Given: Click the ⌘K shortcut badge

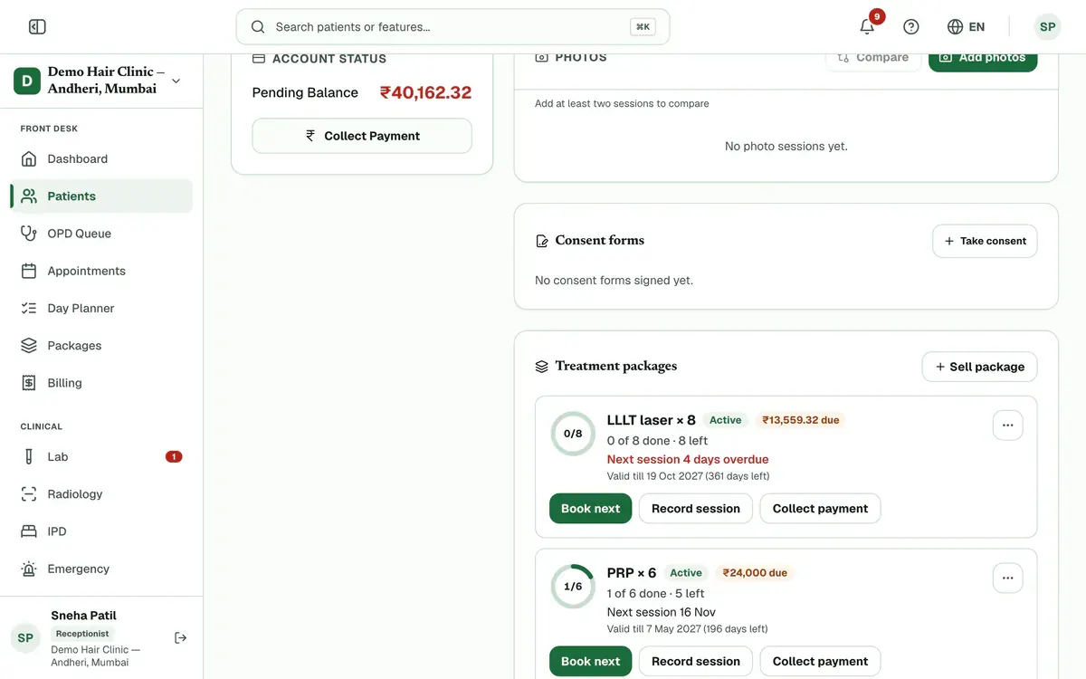Looking at the screenshot, I should 643,27.
